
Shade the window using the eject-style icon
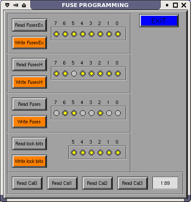click(x=24, y=5)
